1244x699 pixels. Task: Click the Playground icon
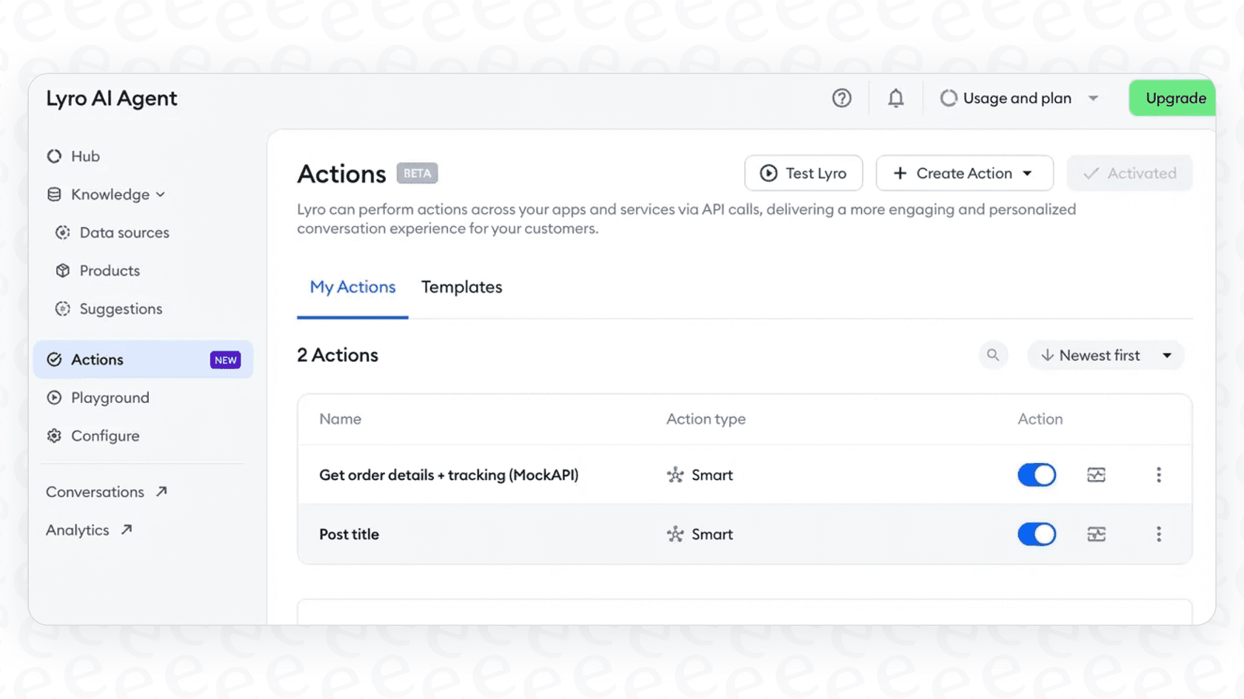pos(53,397)
